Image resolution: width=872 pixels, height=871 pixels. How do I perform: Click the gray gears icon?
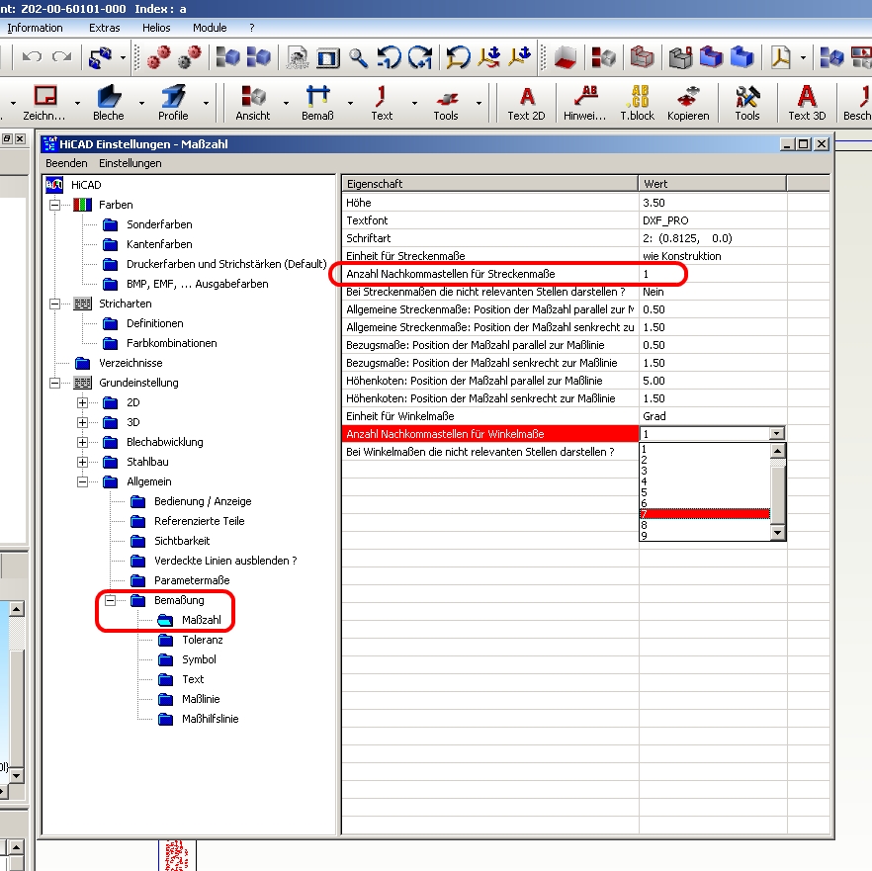(x=189, y=57)
